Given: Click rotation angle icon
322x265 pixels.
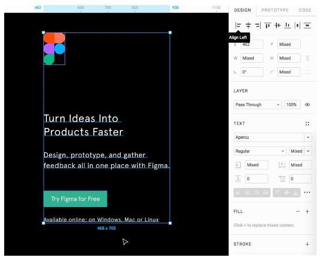Looking at the screenshot, I should (x=235, y=72).
